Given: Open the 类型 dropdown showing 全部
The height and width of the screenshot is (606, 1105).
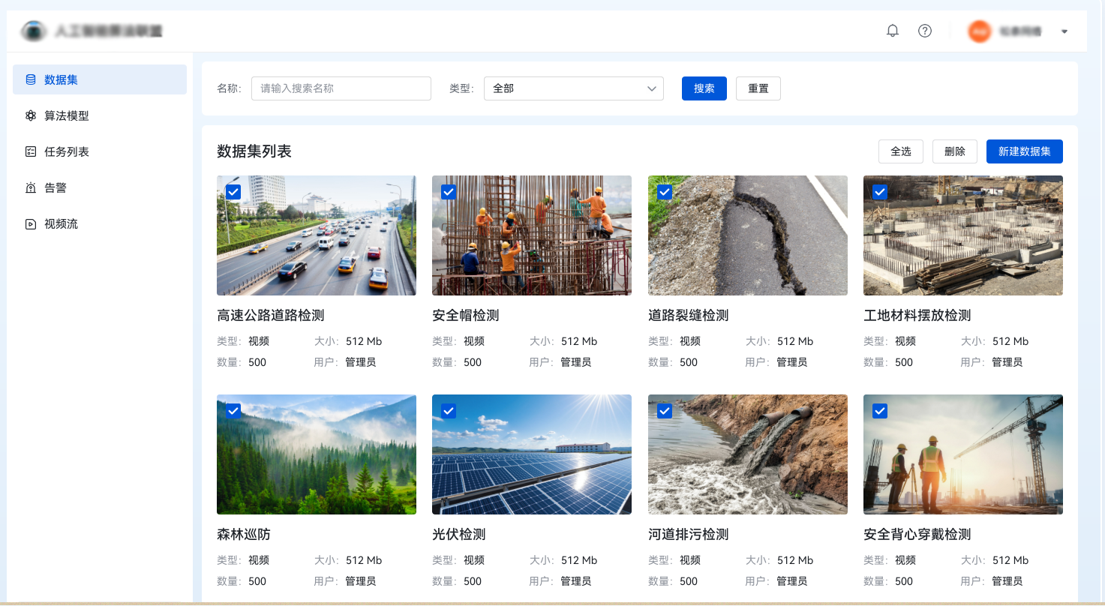Looking at the screenshot, I should click(x=574, y=88).
